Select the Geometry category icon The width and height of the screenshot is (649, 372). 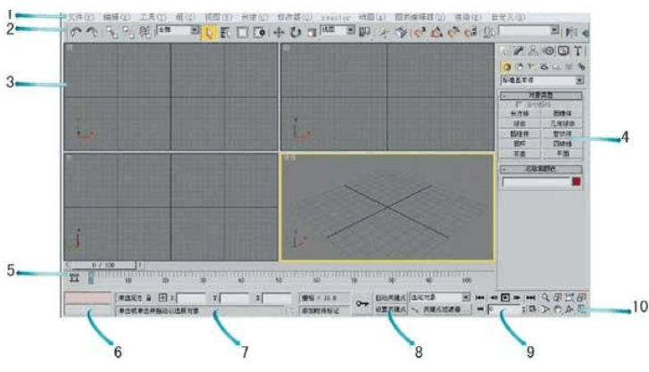click(507, 67)
